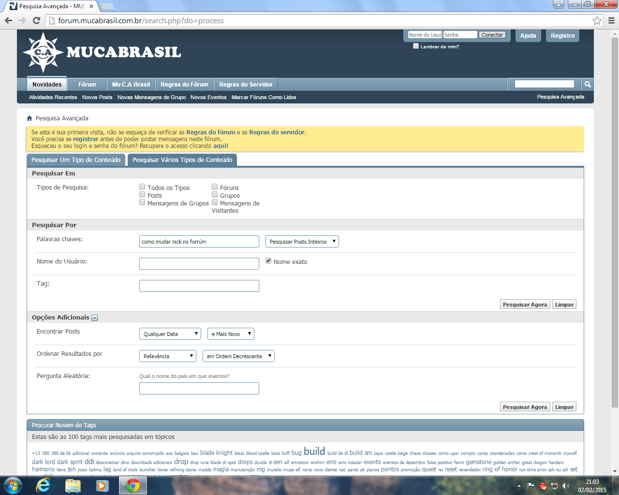This screenshot has width=619, height=495.
Task: Click the forum search magnifier icon
Action: (x=588, y=84)
